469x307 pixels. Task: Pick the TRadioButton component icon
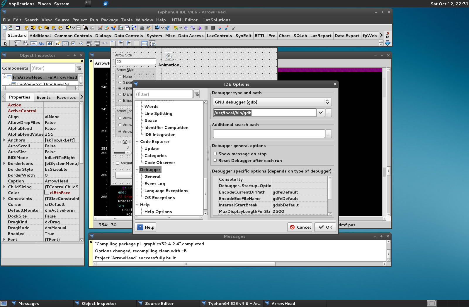click(x=81, y=43)
